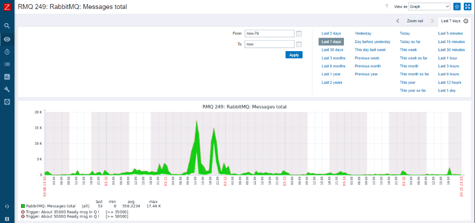475x223 pixels.
Task: Collapse the Last 7 days time selector tab
Action: point(454,21)
